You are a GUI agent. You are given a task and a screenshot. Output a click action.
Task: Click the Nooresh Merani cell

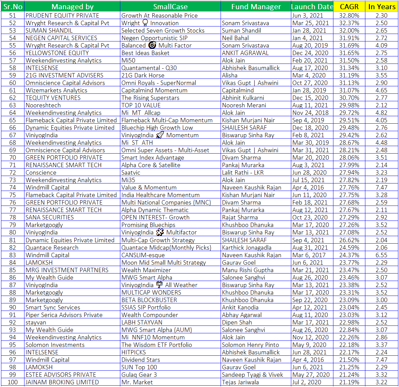coord(256,105)
